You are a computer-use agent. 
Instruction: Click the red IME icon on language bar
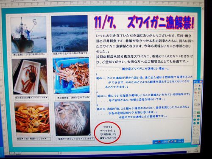tap(159, 142)
